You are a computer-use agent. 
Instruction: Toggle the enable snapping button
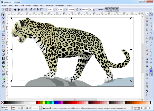pyautogui.click(x=151, y=14)
